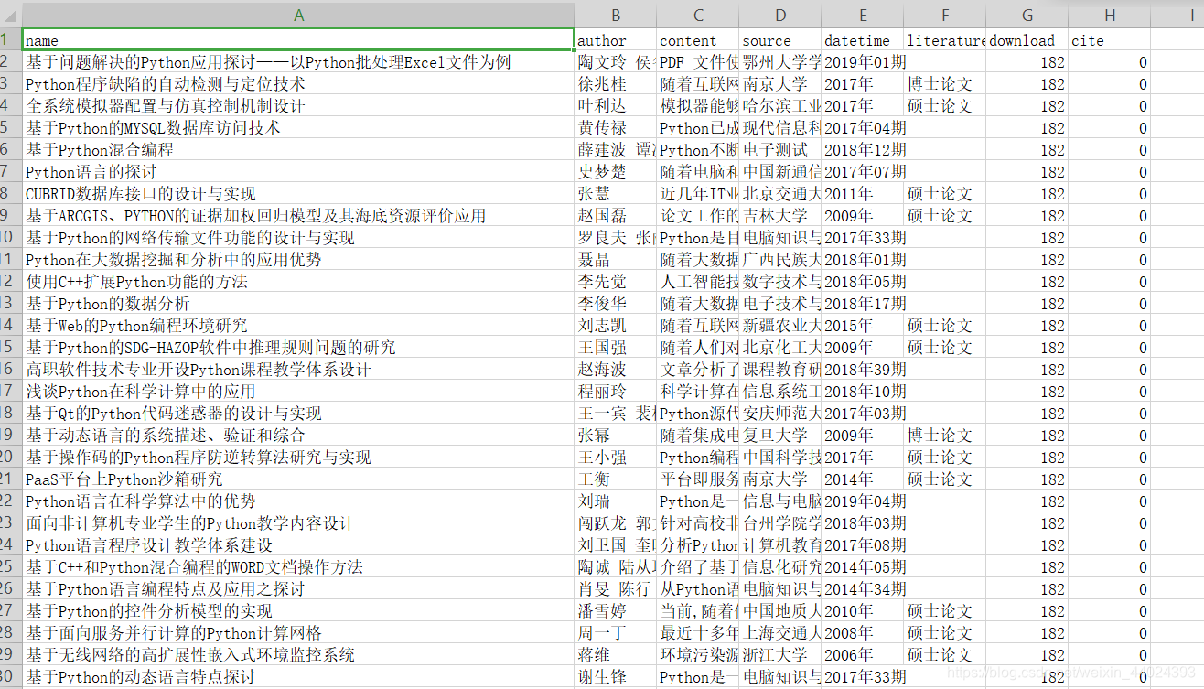Click author cell "程丽玲"

tap(616, 392)
